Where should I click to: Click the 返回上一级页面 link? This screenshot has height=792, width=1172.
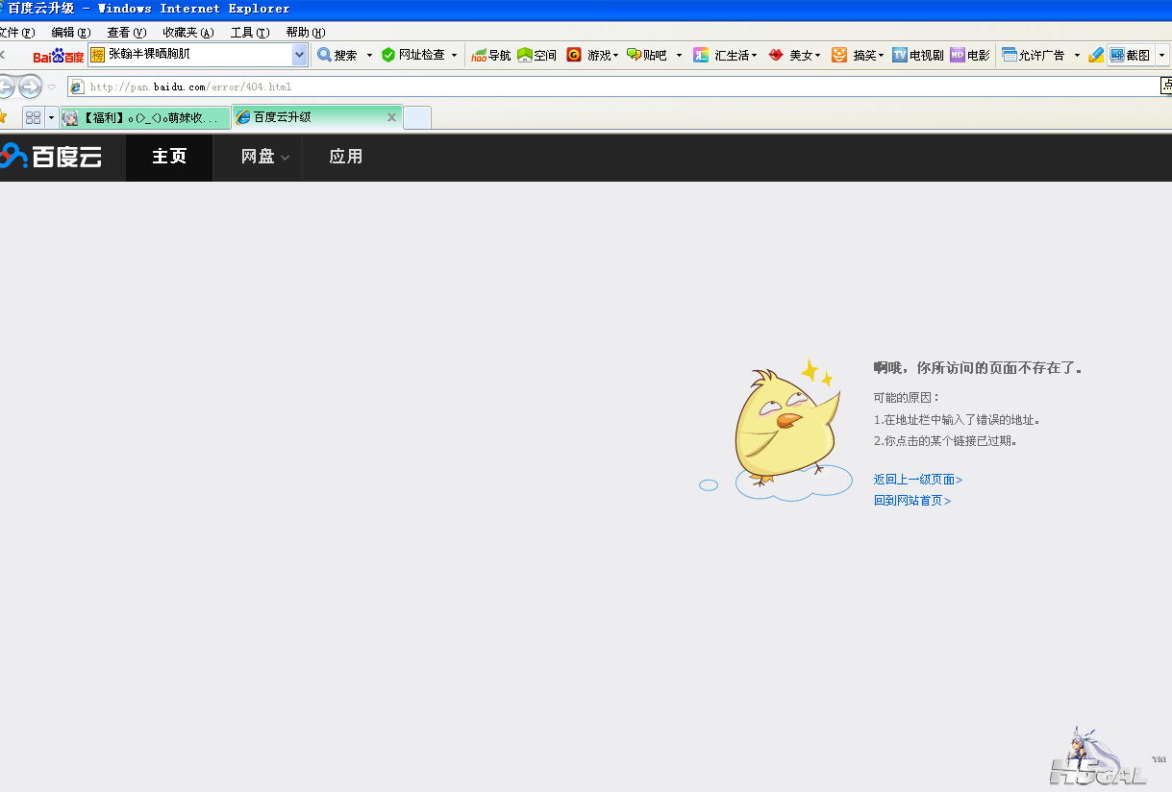tap(917, 480)
